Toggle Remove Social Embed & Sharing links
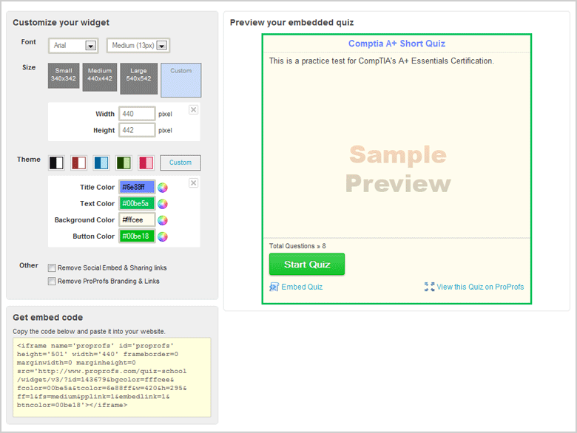The image size is (577, 433). click(x=52, y=267)
